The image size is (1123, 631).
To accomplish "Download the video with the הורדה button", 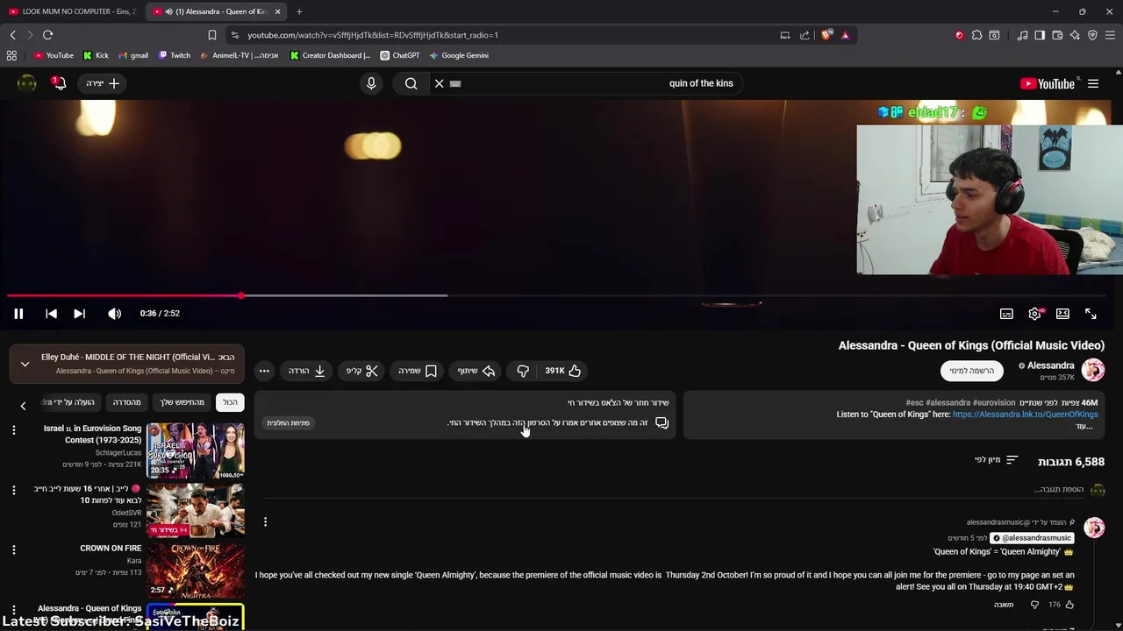I will point(307,371).
